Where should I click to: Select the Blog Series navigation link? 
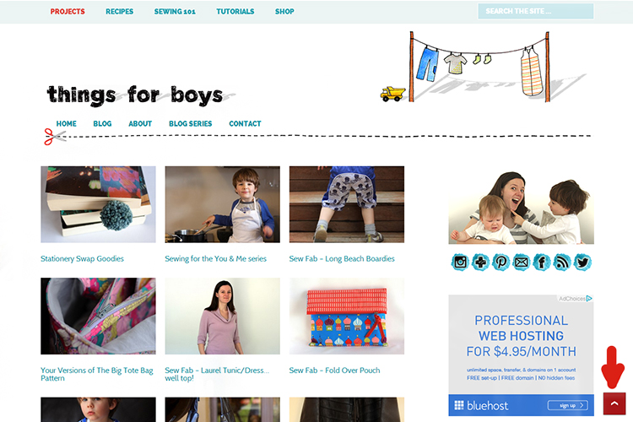click(x=190, y=123)
